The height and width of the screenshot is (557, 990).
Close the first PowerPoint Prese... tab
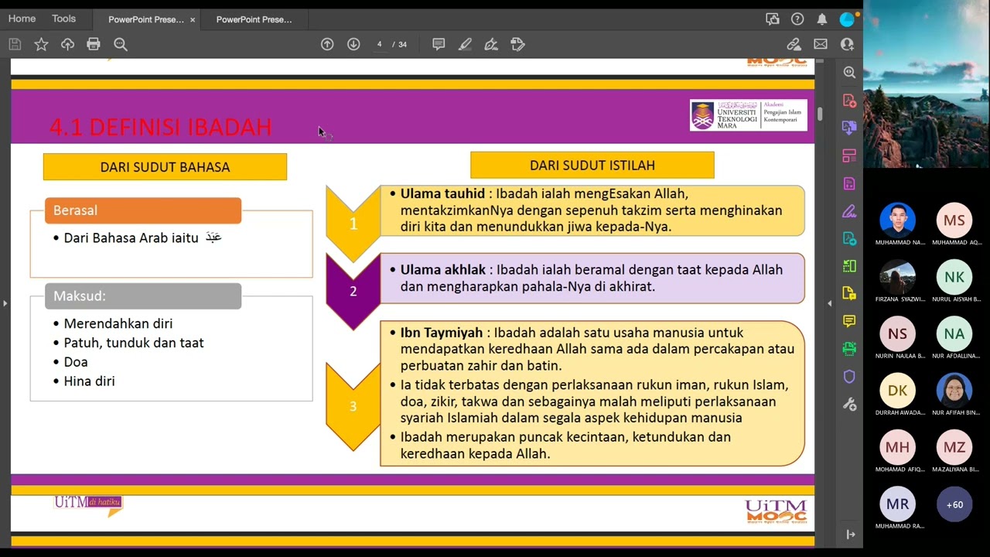pos(193,20)
